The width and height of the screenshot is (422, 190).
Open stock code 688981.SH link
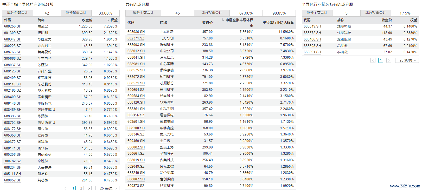[136, 64]
